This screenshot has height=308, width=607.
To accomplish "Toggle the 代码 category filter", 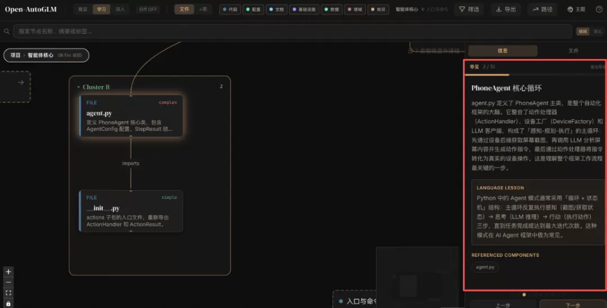I will (x=230, y=10).
